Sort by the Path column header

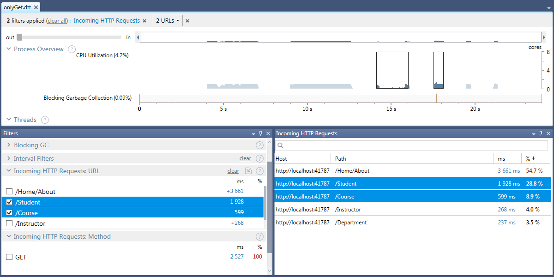coord(341,159)
